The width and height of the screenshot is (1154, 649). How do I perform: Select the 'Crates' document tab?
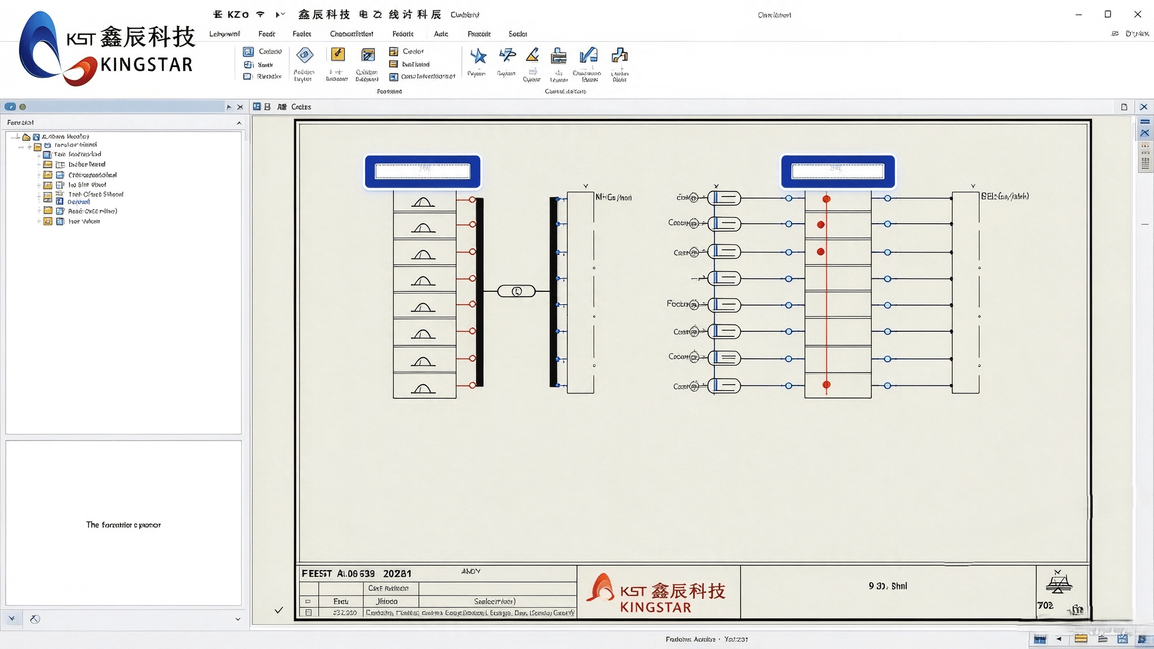coord(301,106)
